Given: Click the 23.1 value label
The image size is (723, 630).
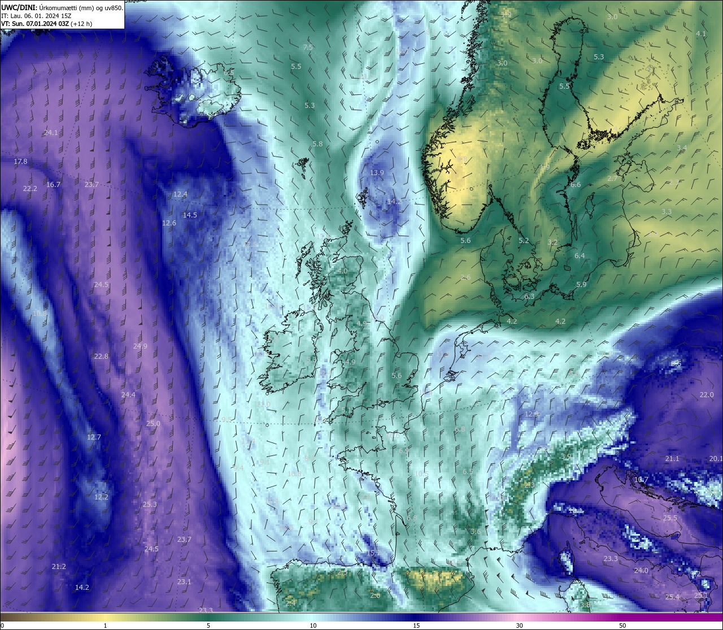Looking at the screenshot, I should pos(184,581).
